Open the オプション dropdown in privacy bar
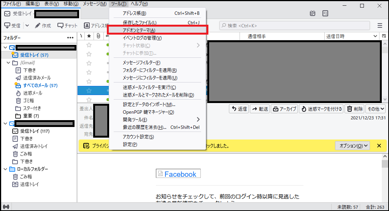This screenshot has width=389, height=211. (x=352, y=146)
